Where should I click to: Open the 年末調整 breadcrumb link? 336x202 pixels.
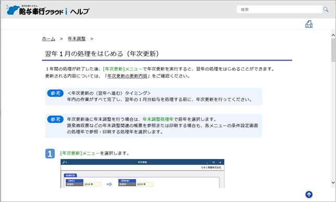[77, 39]
